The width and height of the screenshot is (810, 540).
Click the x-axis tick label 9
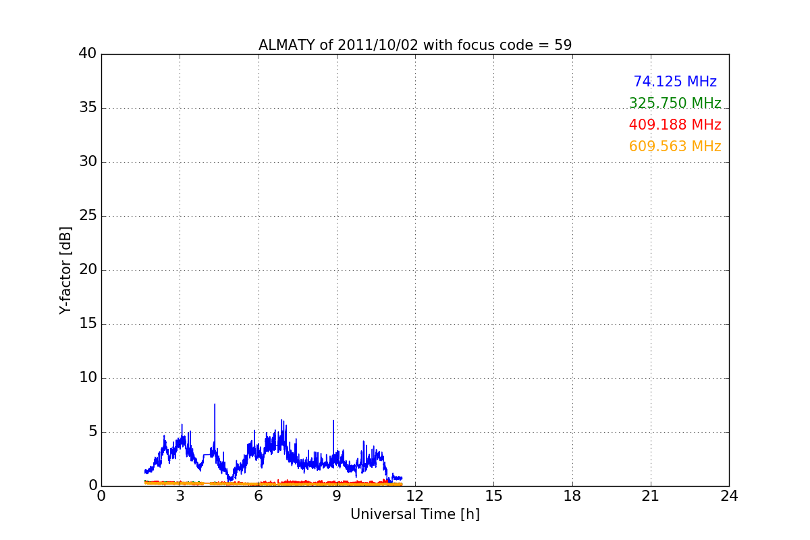click(x=337, y=496)
